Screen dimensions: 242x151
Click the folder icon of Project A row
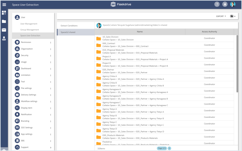coord(99,58)
